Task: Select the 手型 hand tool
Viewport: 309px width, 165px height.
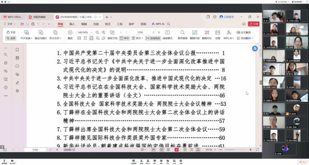Action: click(10, 32)
